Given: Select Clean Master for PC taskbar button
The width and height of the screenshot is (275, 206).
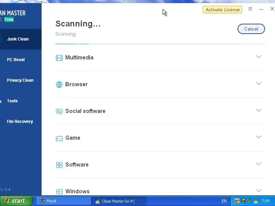Looking at the screenshot, I should point(119,201).
